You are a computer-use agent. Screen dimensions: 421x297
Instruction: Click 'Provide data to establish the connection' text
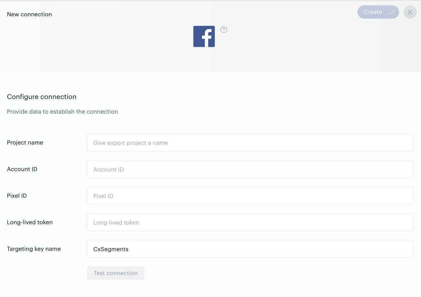[62, 112]
